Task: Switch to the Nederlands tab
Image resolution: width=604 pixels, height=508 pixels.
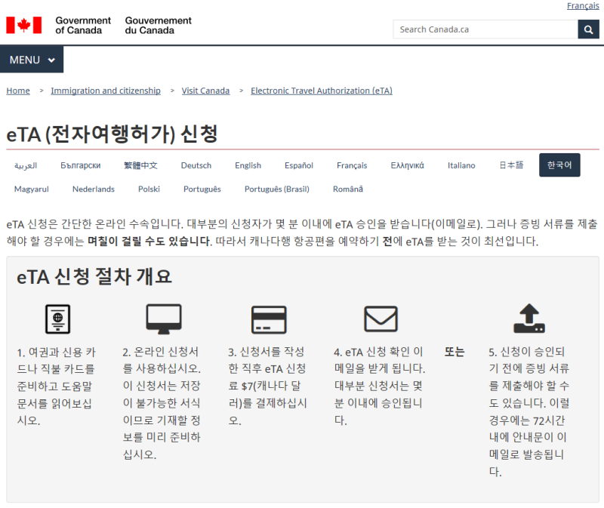Action: pyautogui.click(x=94, y=189)
